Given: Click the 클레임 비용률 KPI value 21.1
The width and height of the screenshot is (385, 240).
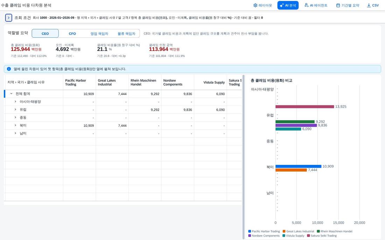Looking at the screenshot, I should (102, 49).
